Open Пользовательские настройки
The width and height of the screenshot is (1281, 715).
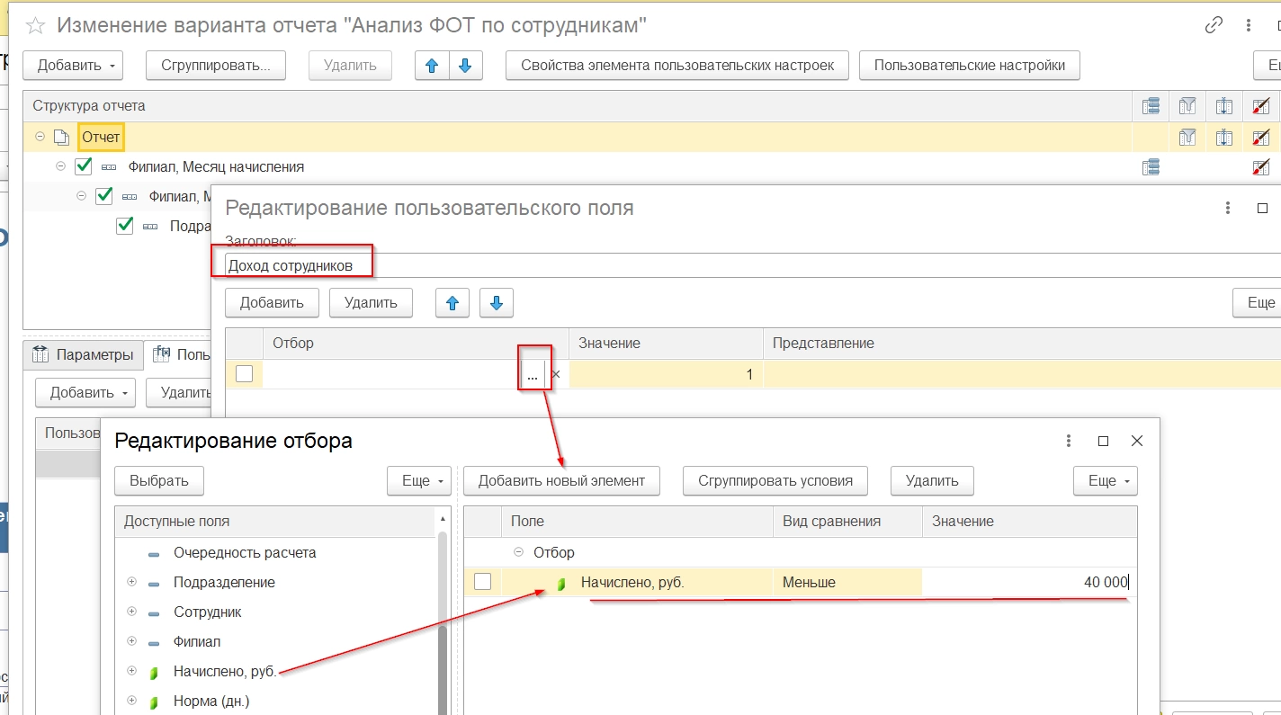[x=970, y=66]
